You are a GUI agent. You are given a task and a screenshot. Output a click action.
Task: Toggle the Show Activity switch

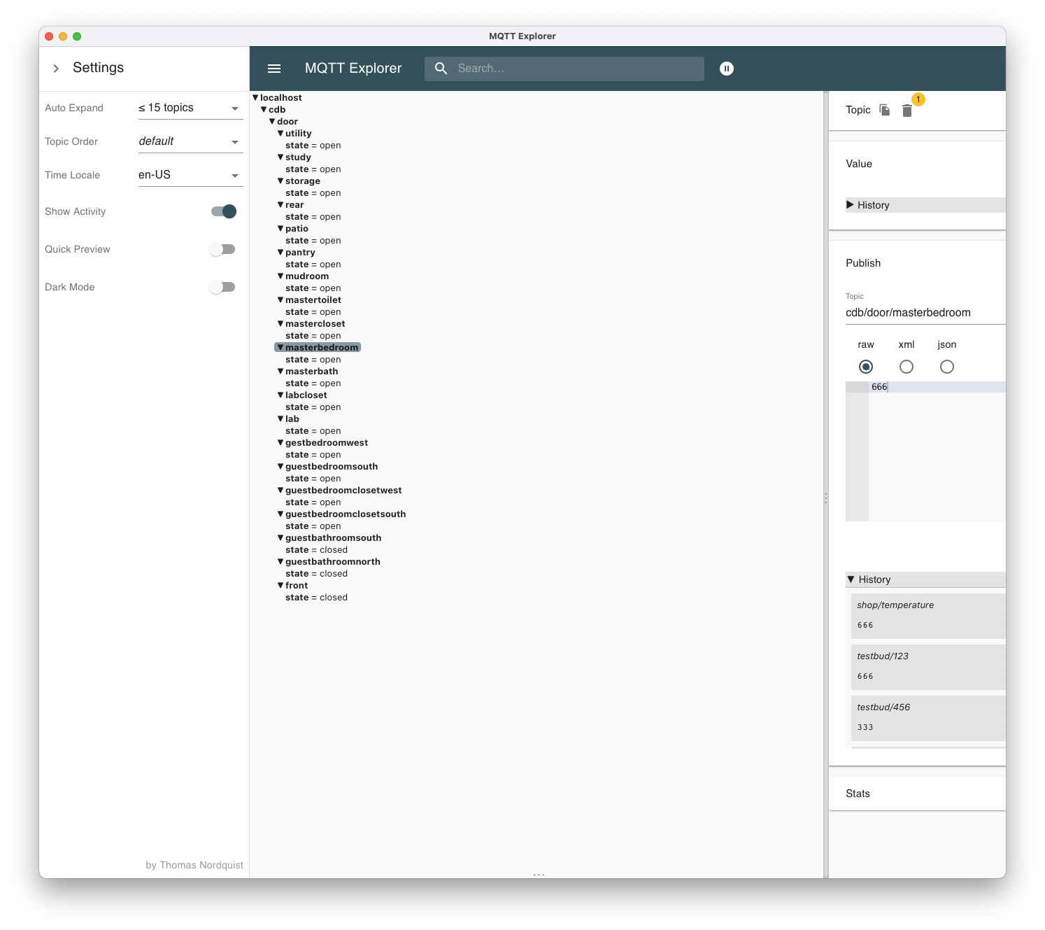click(224, 211)
